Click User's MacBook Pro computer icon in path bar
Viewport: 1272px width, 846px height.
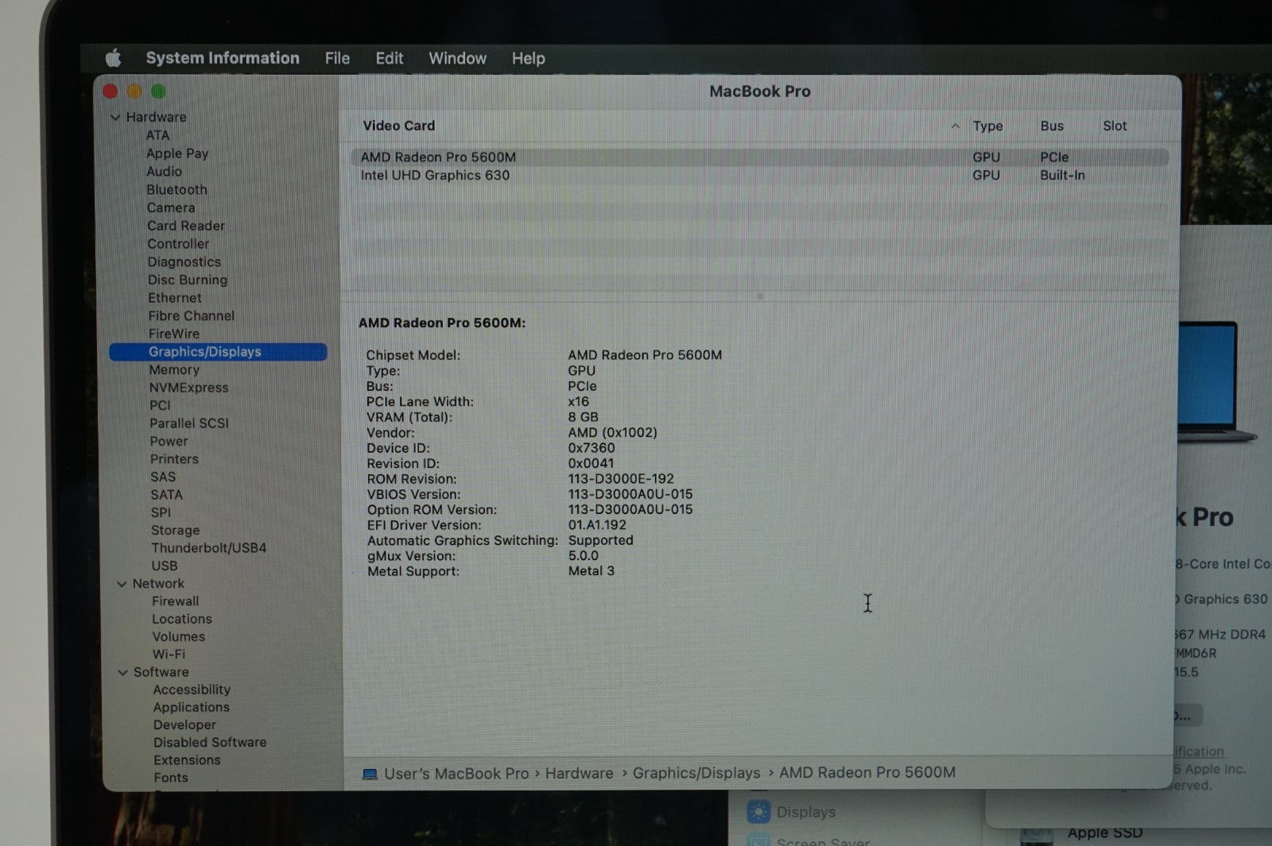370,774
